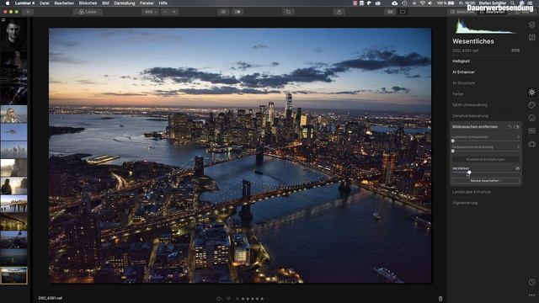Viewport: 539px width, 303px height.
Task: Open the Fenster menu
Action: coord(147,3)
